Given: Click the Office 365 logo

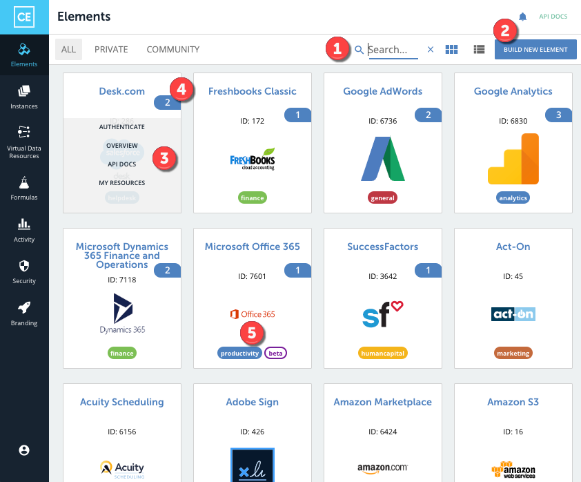Looking at the screenshot, I should coord(253,314).
